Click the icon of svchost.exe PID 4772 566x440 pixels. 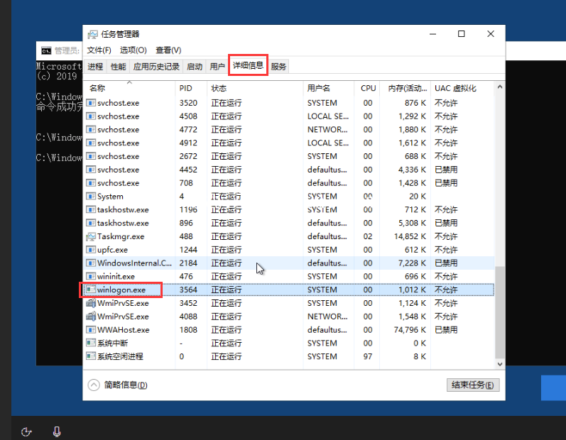click(x=91, y=129)
